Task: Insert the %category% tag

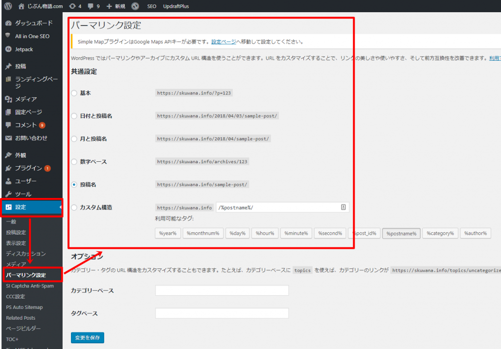Action: pos(440,234)
